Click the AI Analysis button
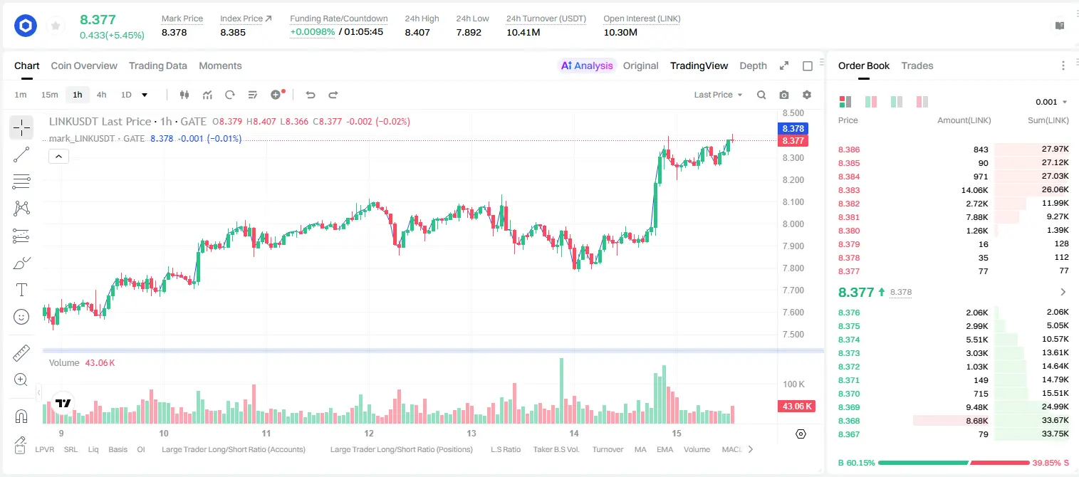The height and width of the screenshot is (477, 1079). pyautogui.click(x=586, y=65)
